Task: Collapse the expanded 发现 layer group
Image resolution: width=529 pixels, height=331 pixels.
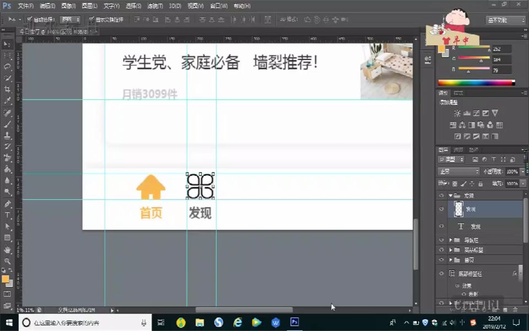Action: [x=450, y=195]
